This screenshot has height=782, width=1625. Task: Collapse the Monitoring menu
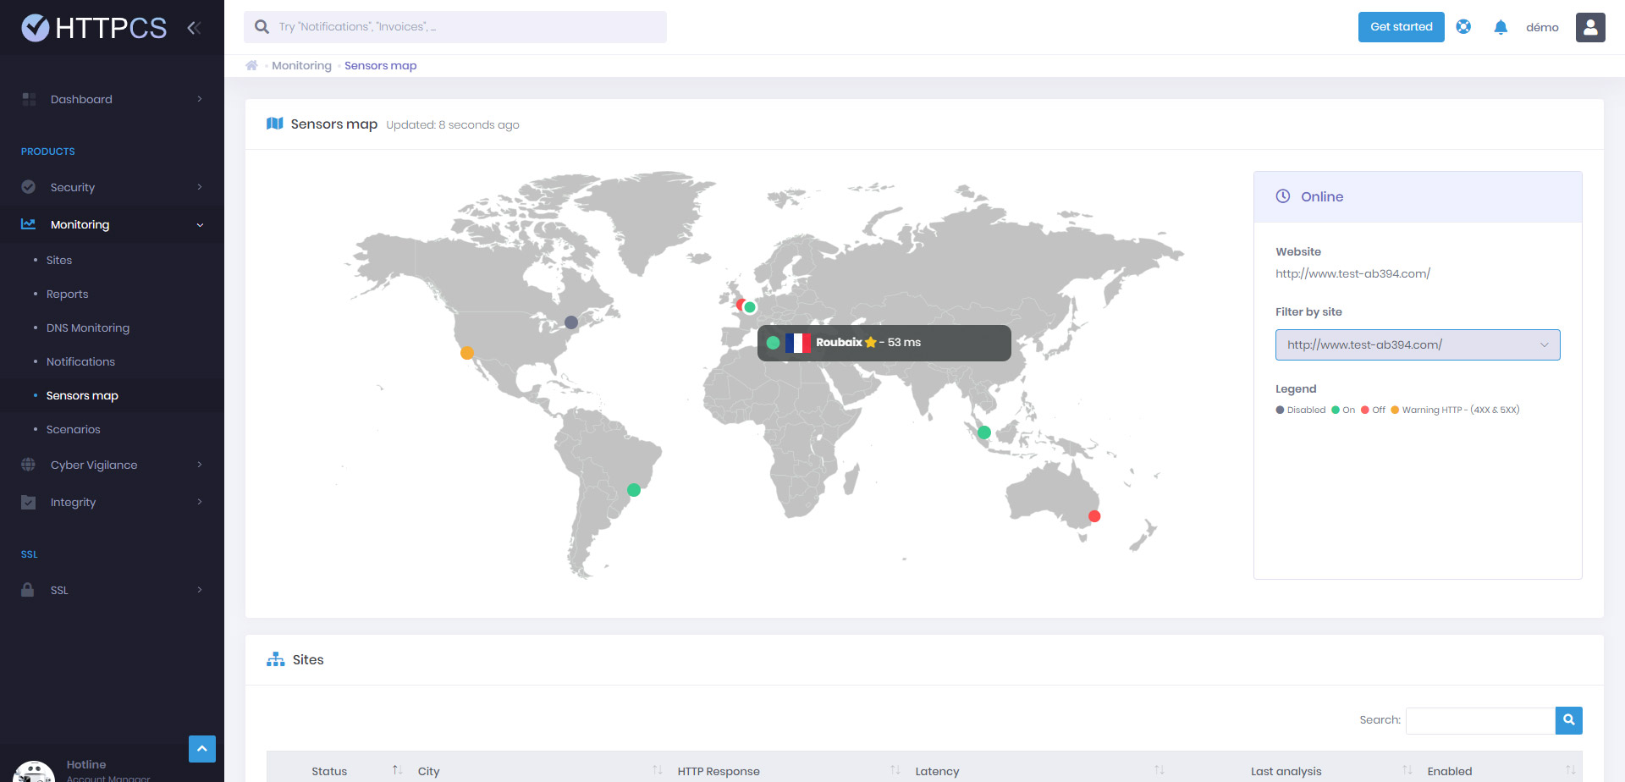[112, 224]
